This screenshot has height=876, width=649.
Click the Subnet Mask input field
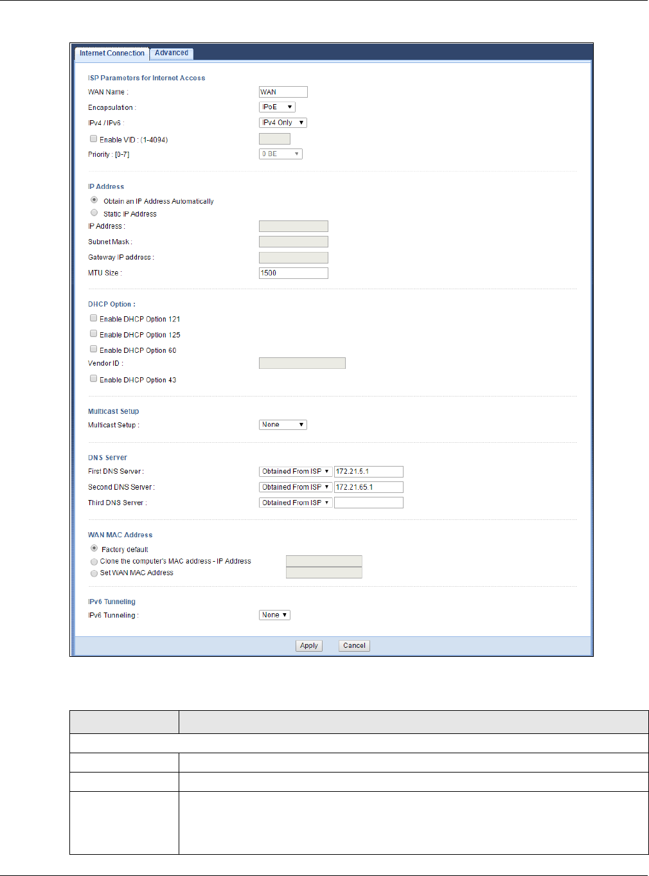[x=293, y=242]
